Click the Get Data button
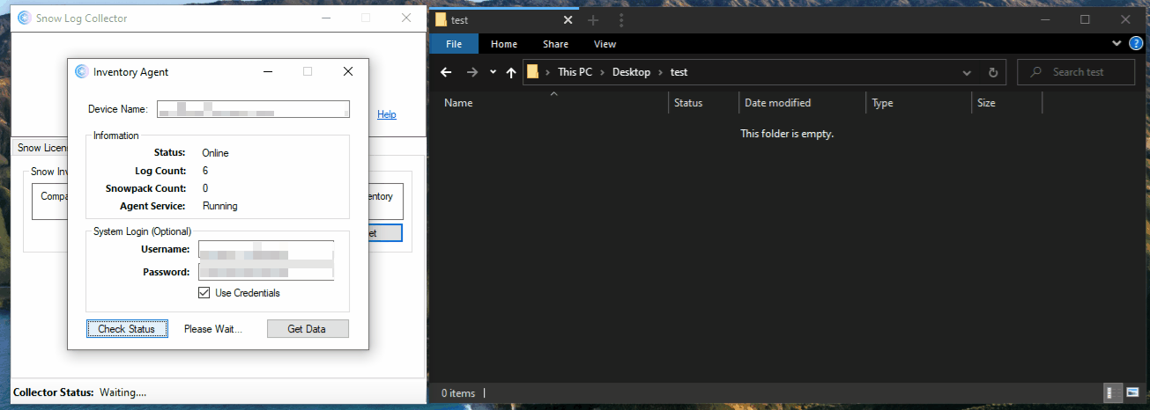 pyautogui.click(x=307, y=329)
